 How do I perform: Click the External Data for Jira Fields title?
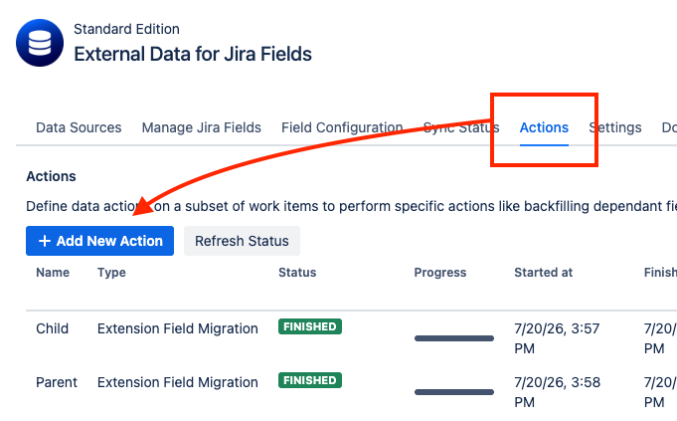[x=193, y=55]
